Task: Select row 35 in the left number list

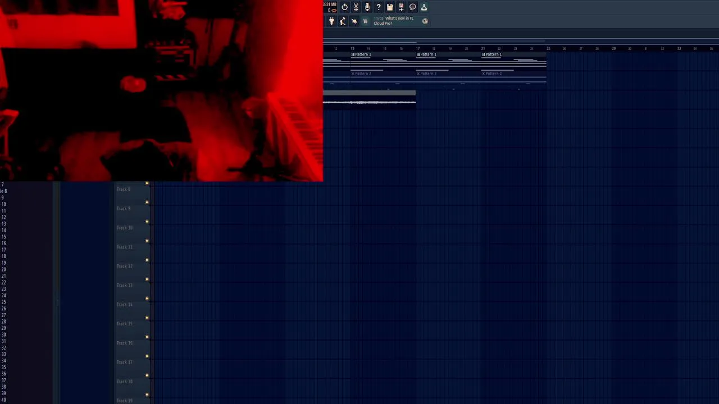Action: point(3,368)
